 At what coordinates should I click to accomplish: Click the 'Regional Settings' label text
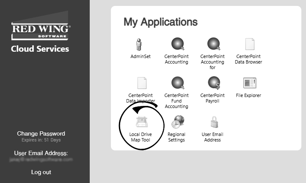click(x=176, y=137)
